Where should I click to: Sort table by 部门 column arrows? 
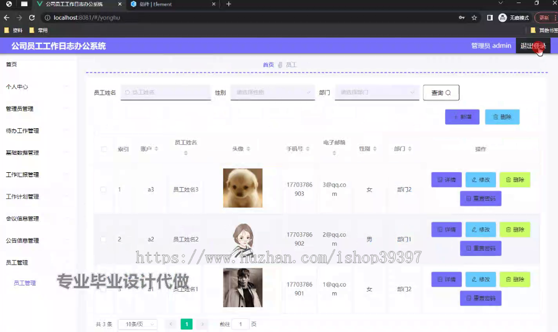coord(410,149)
